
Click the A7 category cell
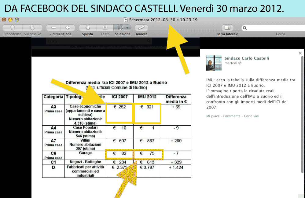tap(53, 144)
